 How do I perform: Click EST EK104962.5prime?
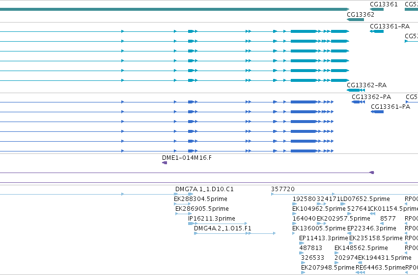pos(319,208)
